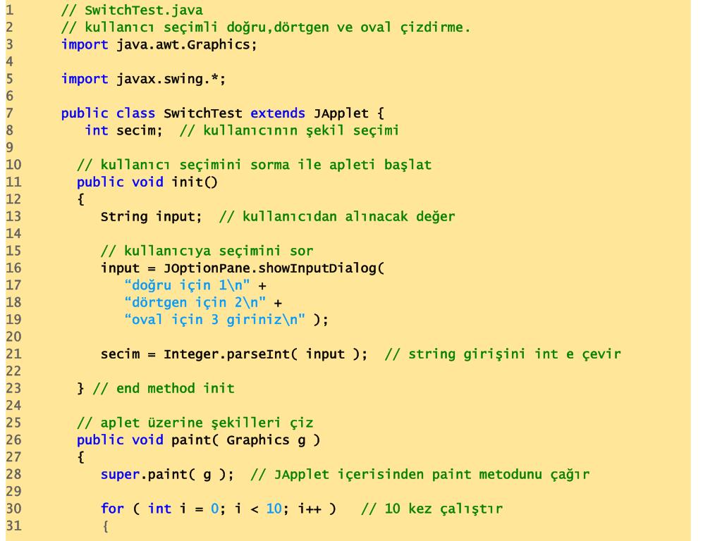The image size is (722, 541).
Task: Click comment "// end method init"
Action: (x=164, y=389)
